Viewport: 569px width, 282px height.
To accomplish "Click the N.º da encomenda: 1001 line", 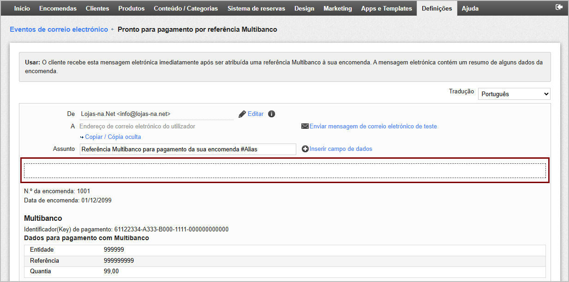I will click(57, 190).
